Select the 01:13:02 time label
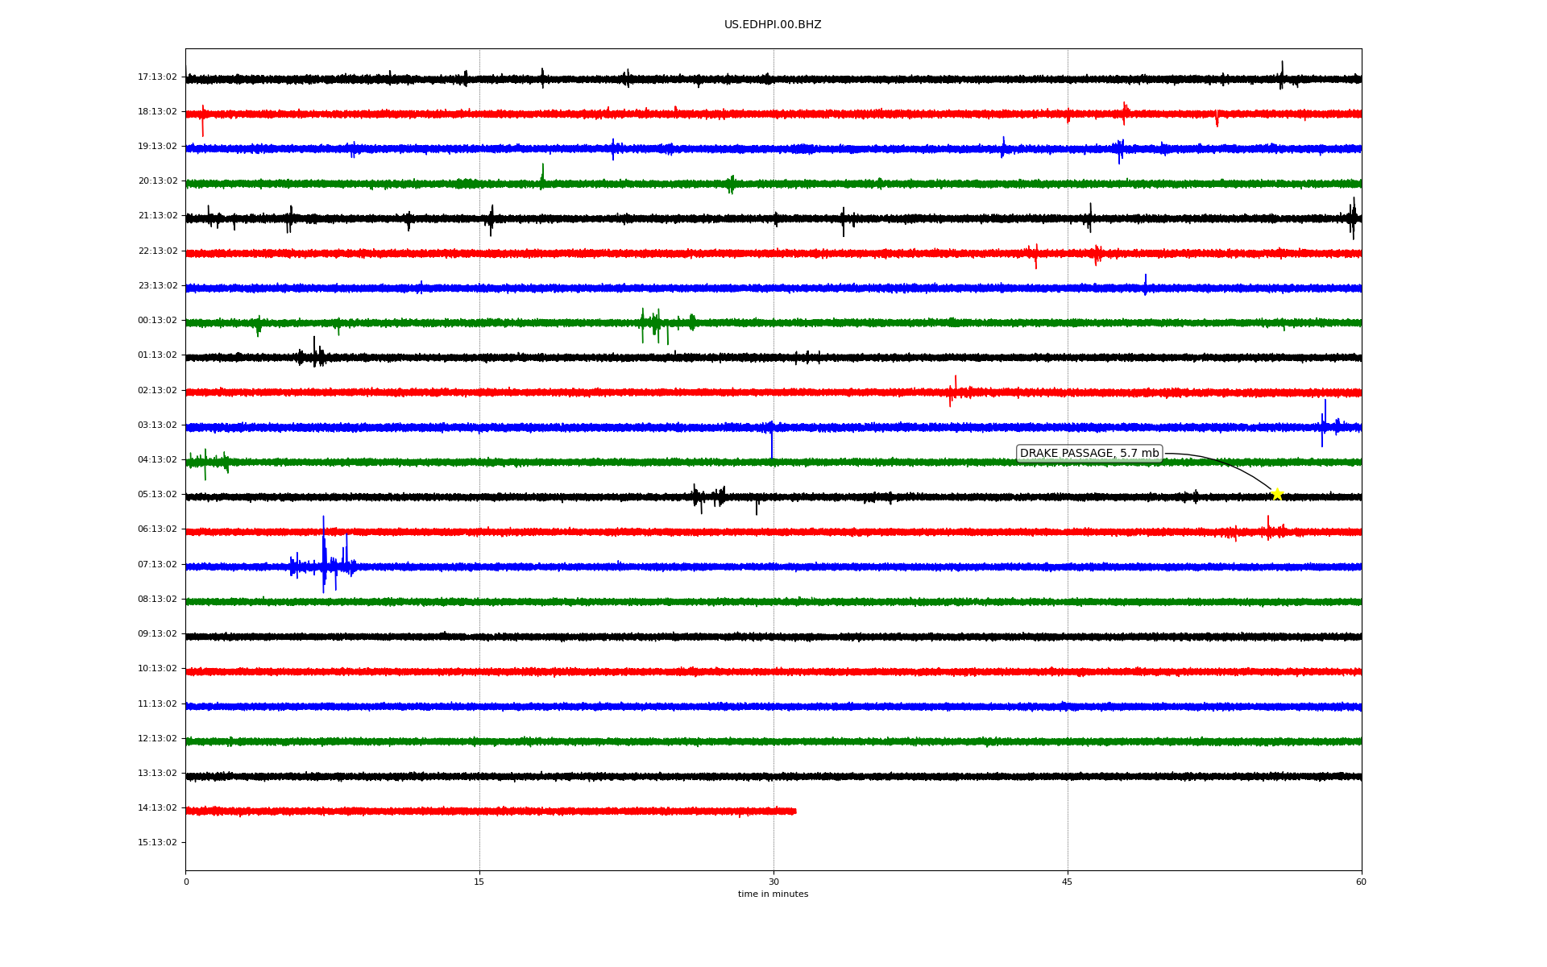 click(x=157, y=355)
